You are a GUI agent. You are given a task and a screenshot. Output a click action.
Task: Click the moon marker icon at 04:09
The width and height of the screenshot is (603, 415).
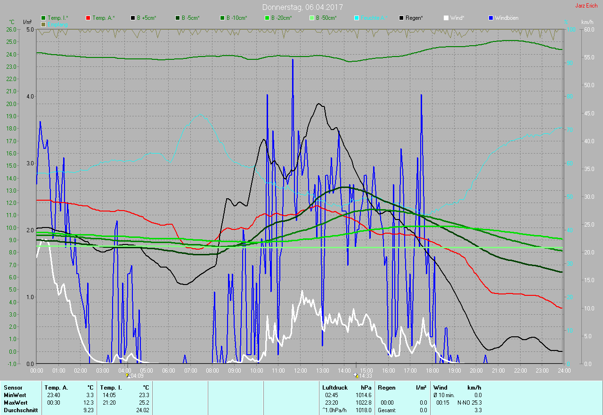[127, 376]
